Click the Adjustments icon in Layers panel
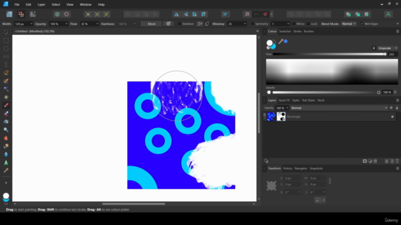 click(370, 161)
